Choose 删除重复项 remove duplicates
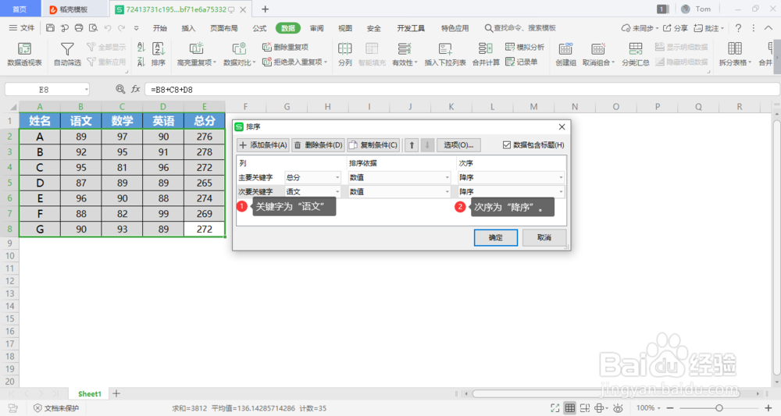Viewport: 781px width, 416px height. tap(285, 48)
